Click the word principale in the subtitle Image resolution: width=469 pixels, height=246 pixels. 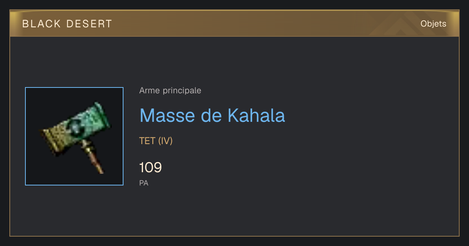click(x=182, y=91)
